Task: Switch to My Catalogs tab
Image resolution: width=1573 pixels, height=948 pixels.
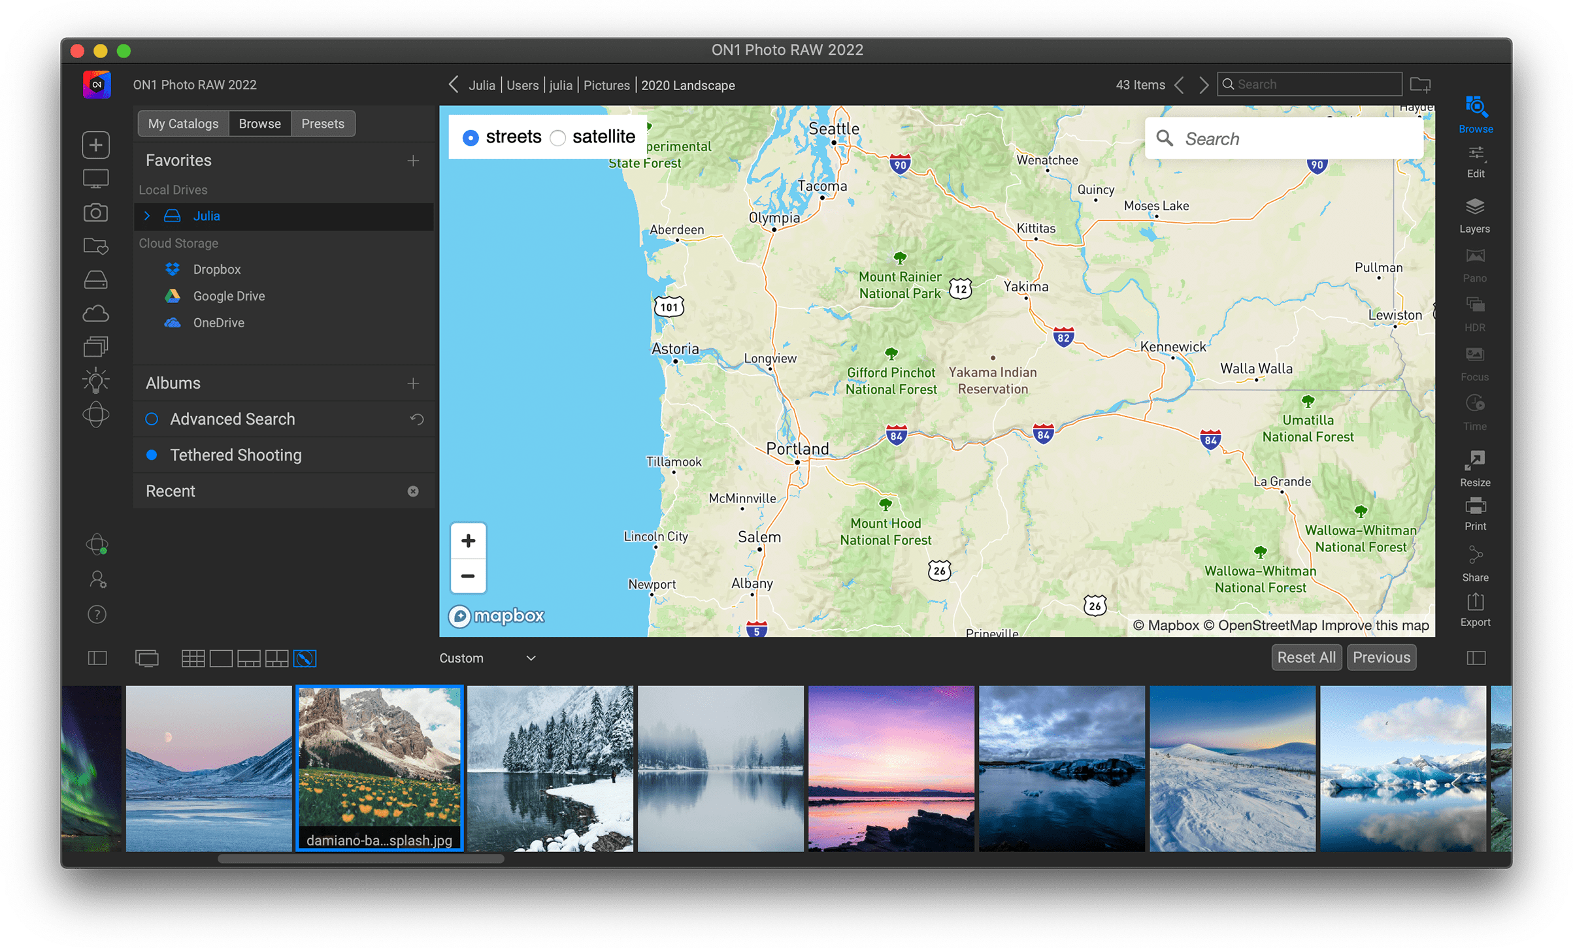Action: tap(183, 123)
